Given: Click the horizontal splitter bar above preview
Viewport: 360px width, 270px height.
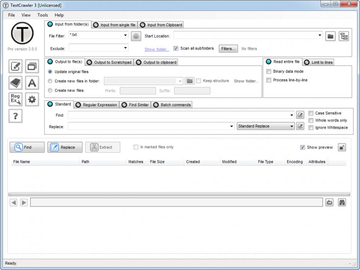Looking at the screenshot, I should pos(179,194).
